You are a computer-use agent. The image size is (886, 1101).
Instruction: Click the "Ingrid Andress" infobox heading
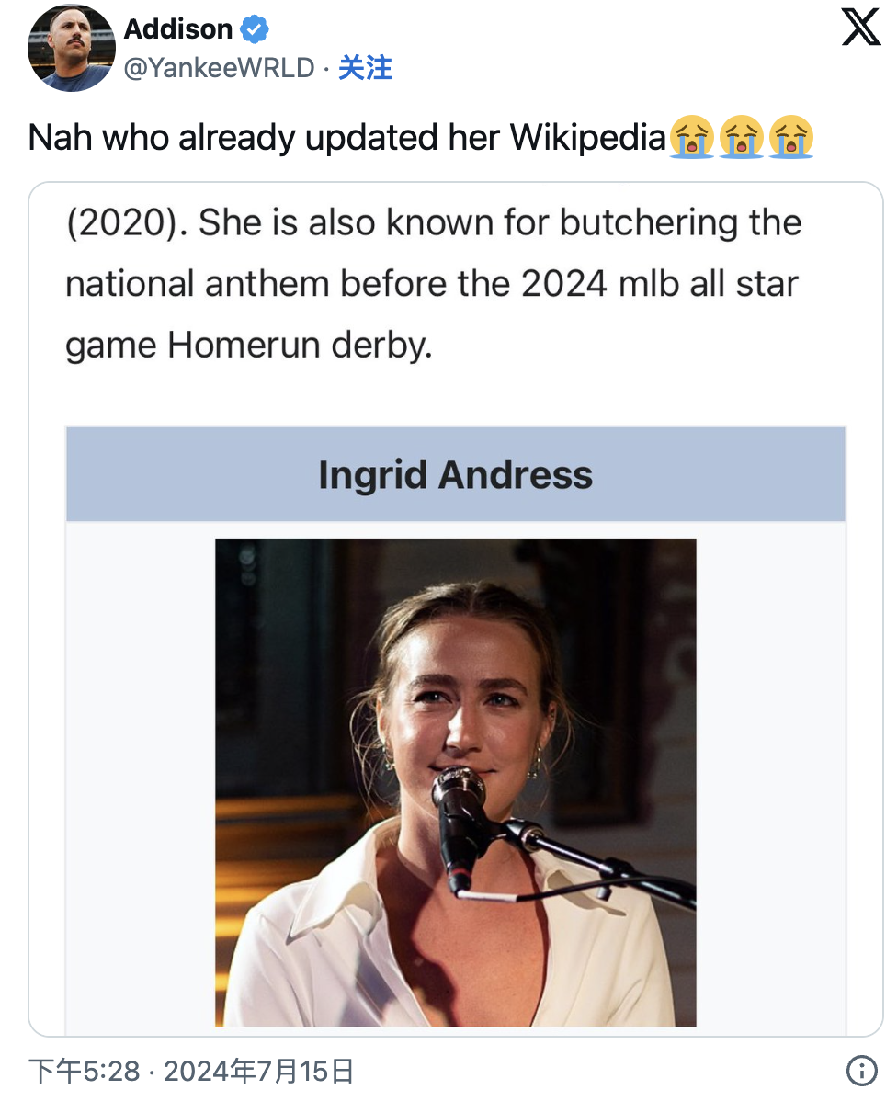click(455, 475)
